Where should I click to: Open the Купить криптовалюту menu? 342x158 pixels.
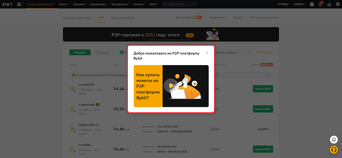point(41,4)
